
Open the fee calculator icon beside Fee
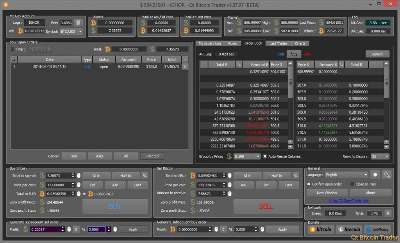(x=78, y=23)
